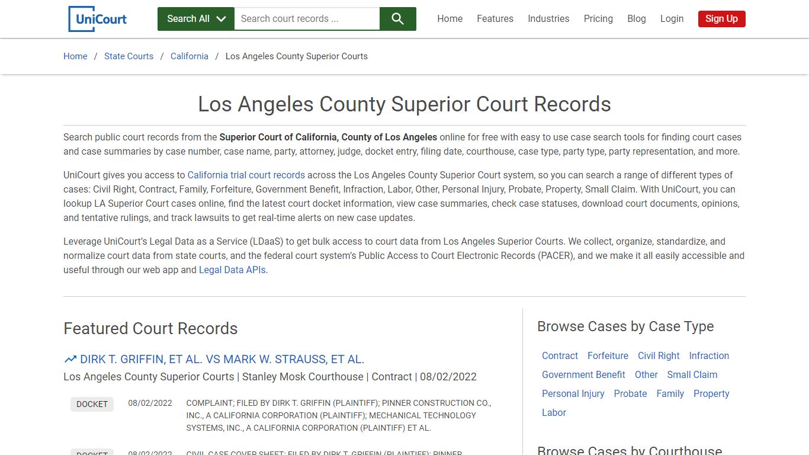Follow the Home breadcrumb link
Image resolution: width=809 pixels, height=455 pixels.
pos(75,56)
